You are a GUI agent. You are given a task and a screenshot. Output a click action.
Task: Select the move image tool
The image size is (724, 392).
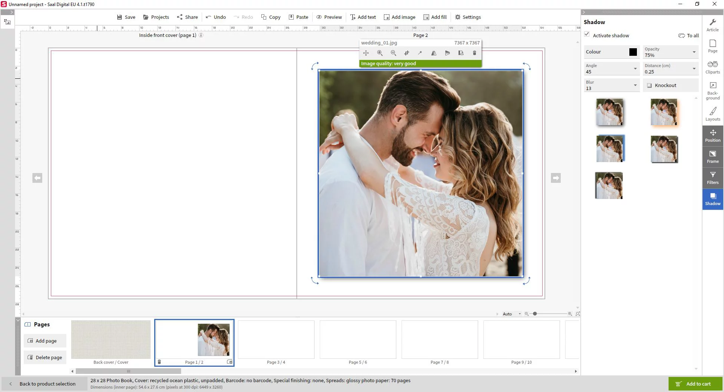click(366, 53)
